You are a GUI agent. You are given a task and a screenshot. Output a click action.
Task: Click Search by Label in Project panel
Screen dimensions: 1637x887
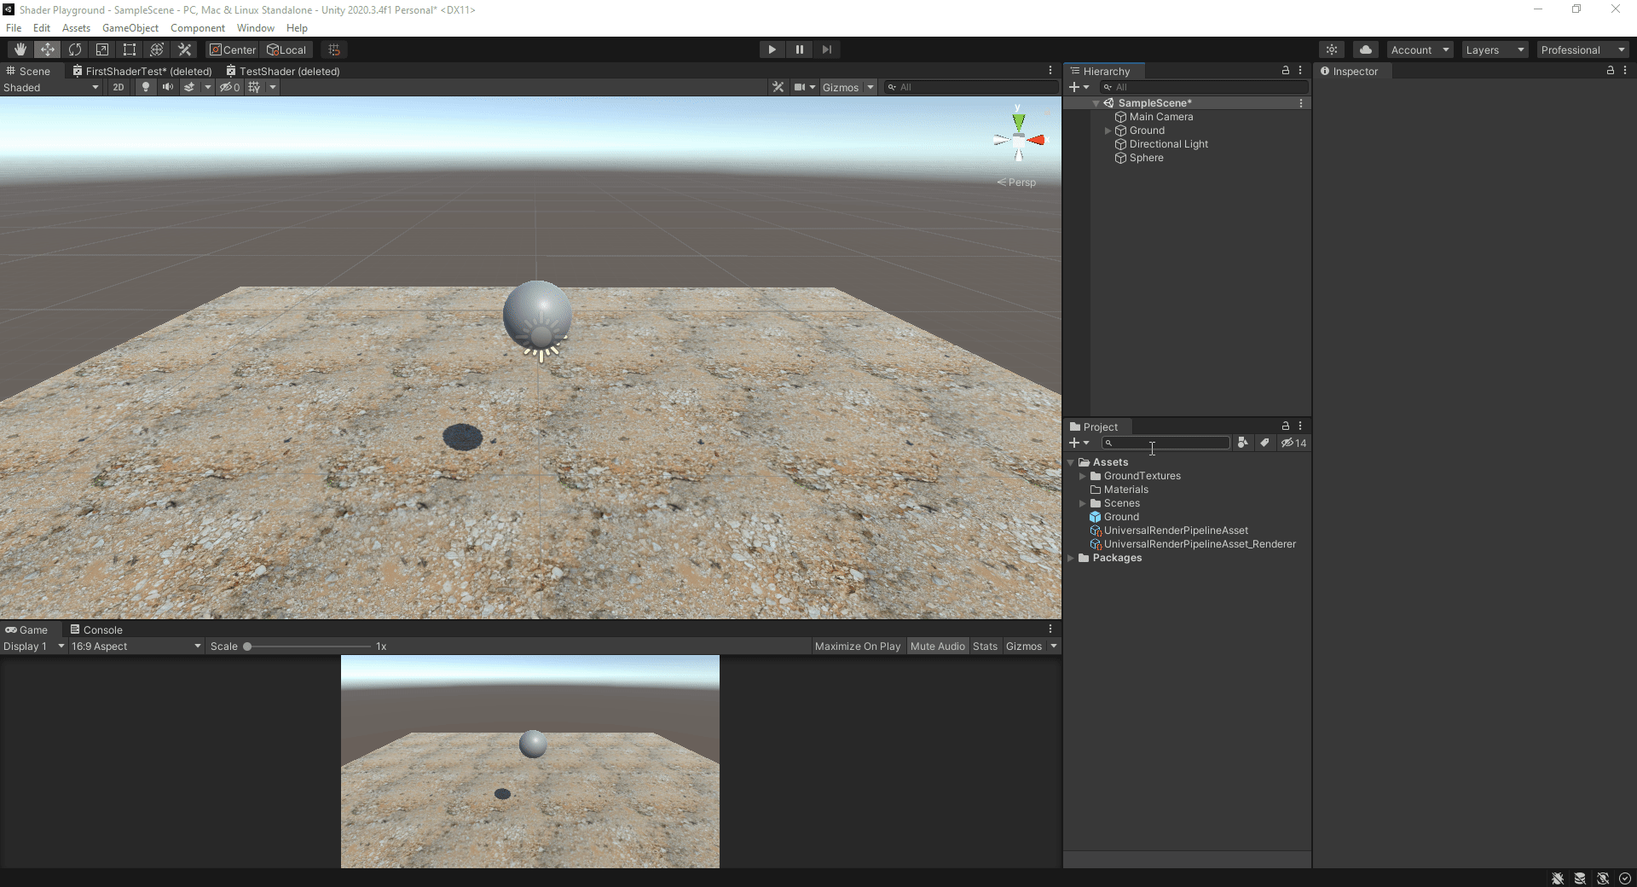pos(1265,443)
